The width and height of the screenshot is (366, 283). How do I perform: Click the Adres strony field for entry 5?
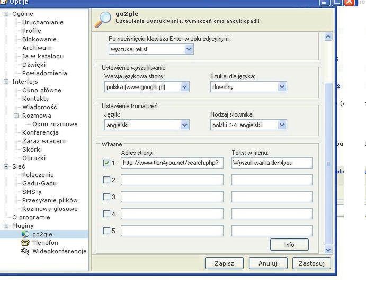coord(172,231)
